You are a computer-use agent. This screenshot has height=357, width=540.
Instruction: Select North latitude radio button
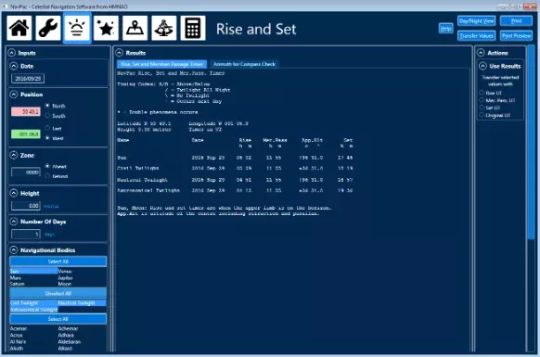pyautogui.click(x=47, y=106)
